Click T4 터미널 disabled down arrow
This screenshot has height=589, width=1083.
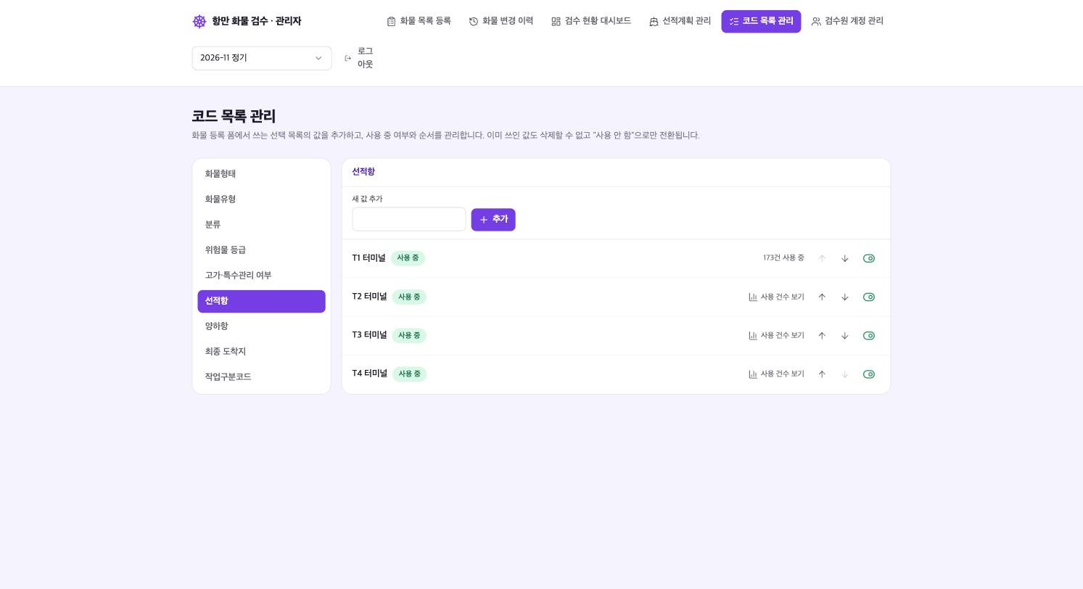coord(845,374)
